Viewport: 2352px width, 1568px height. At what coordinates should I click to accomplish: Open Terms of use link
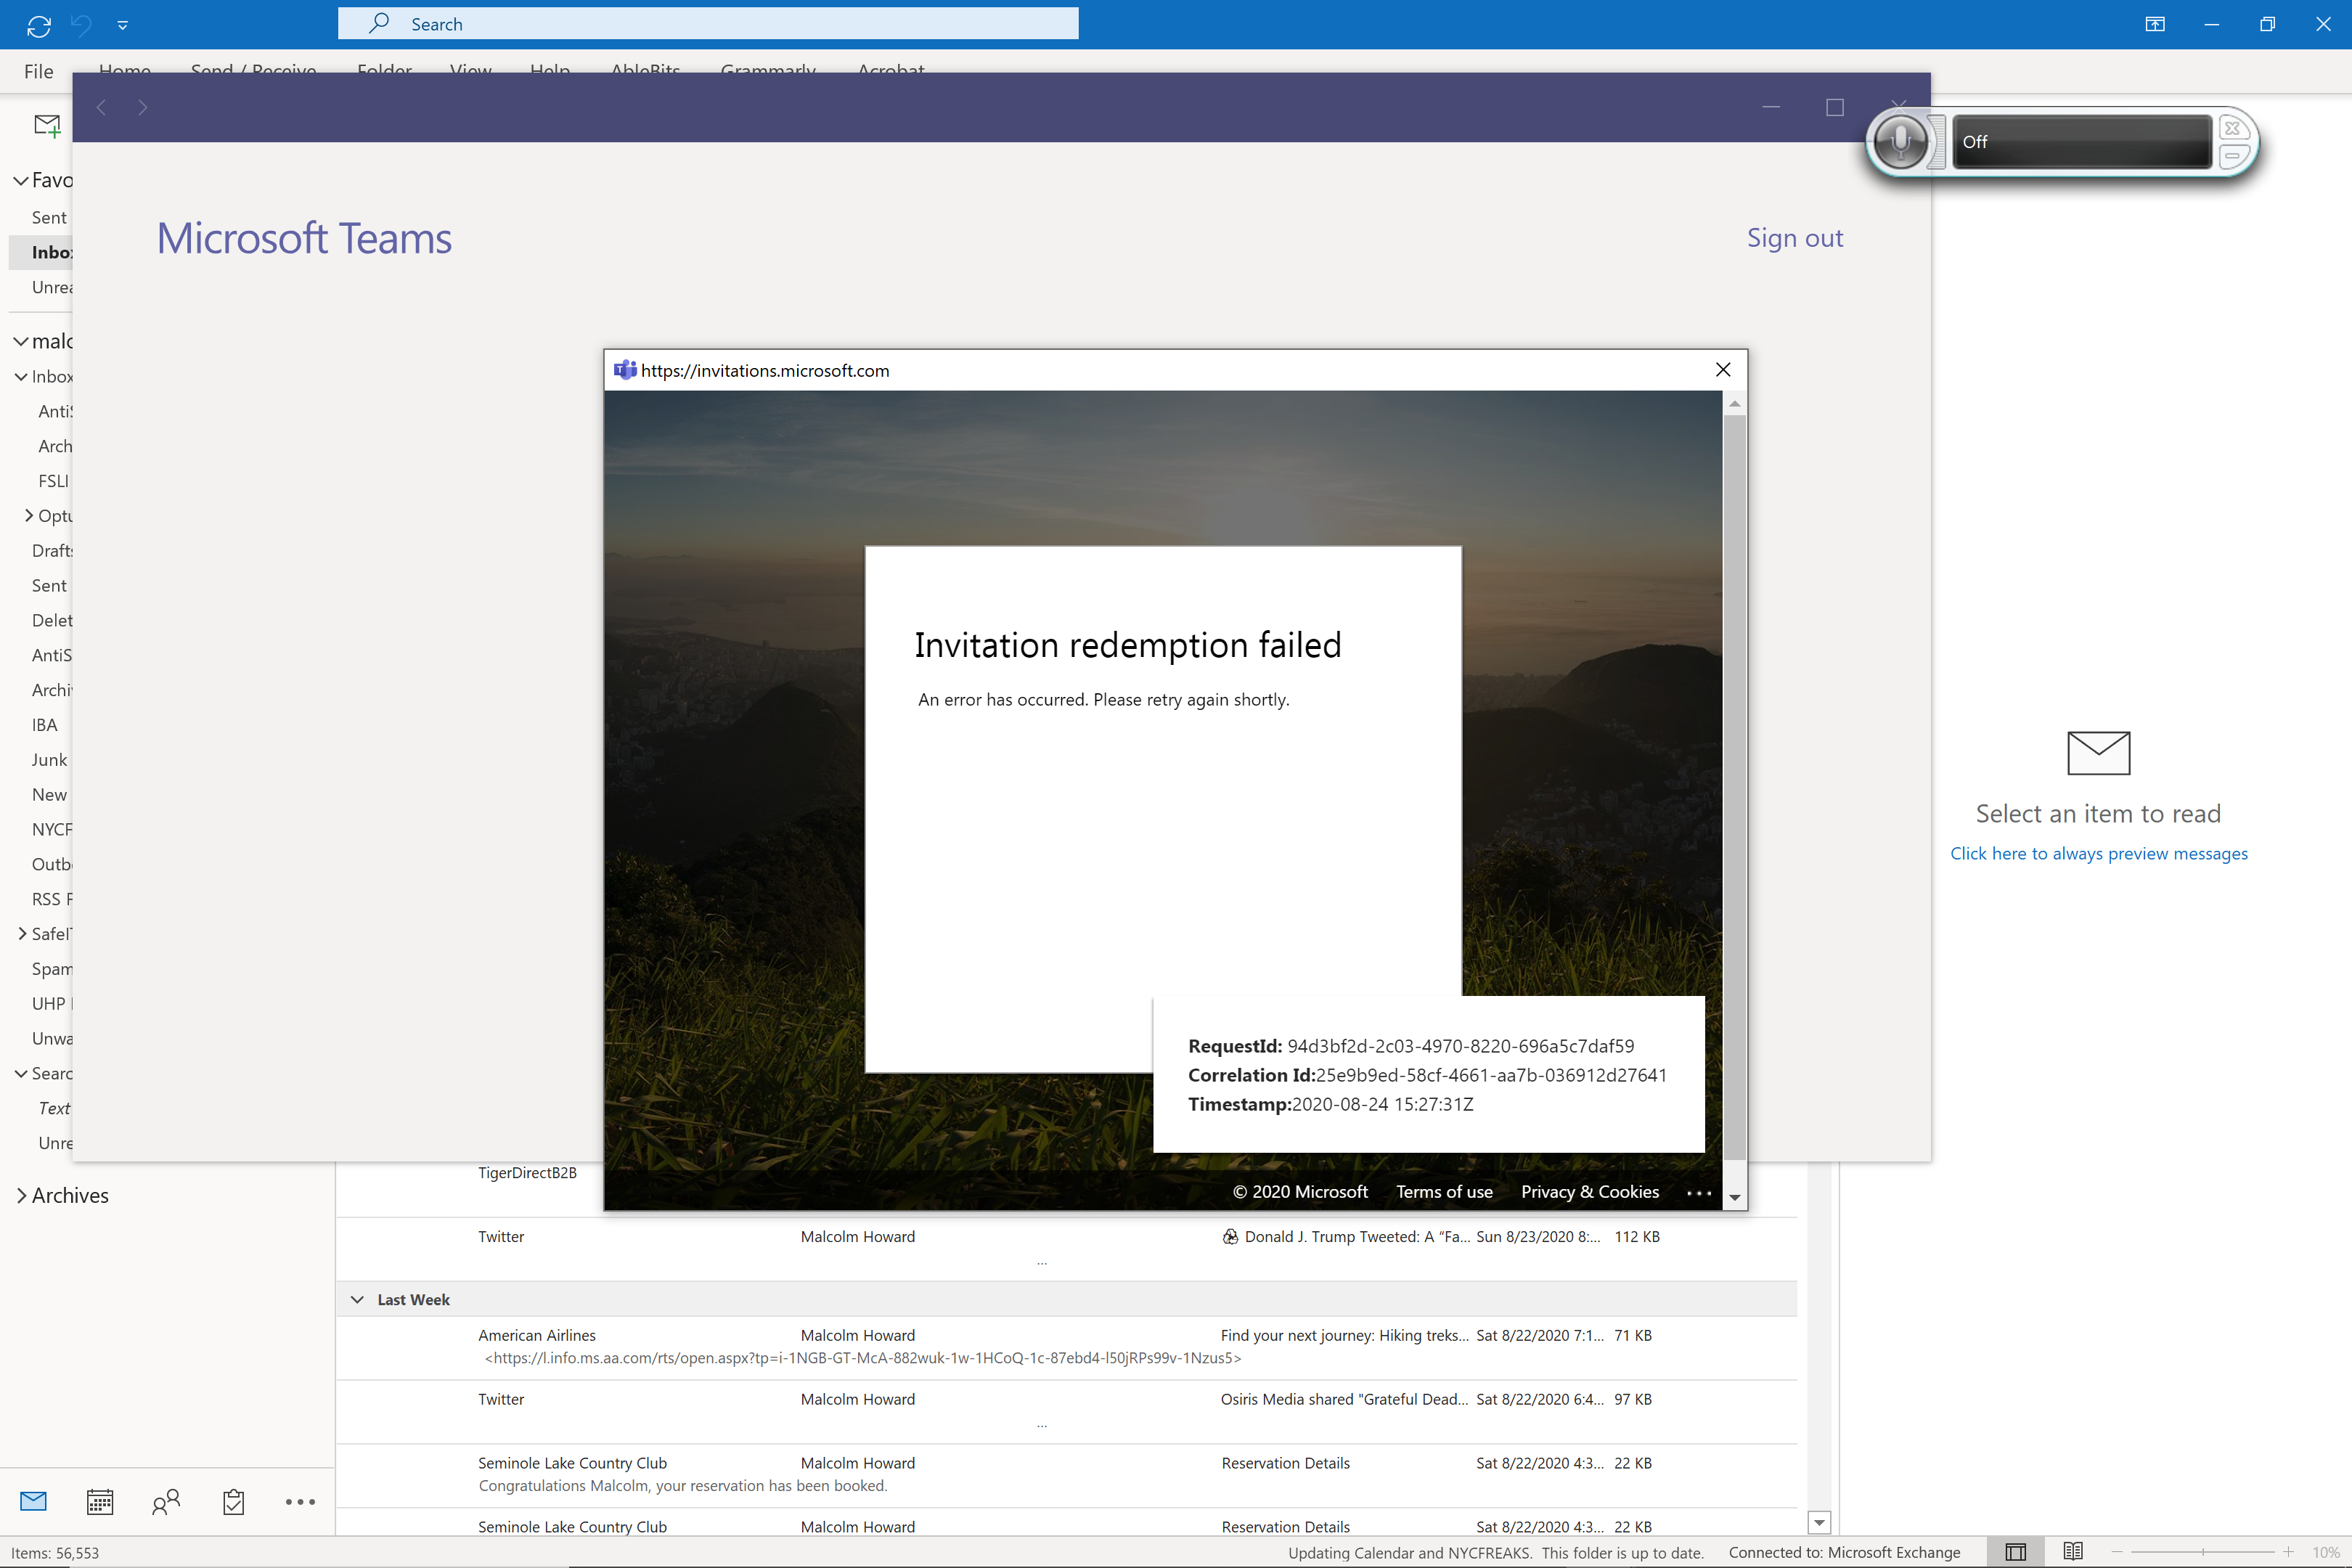[1444, 1192]
